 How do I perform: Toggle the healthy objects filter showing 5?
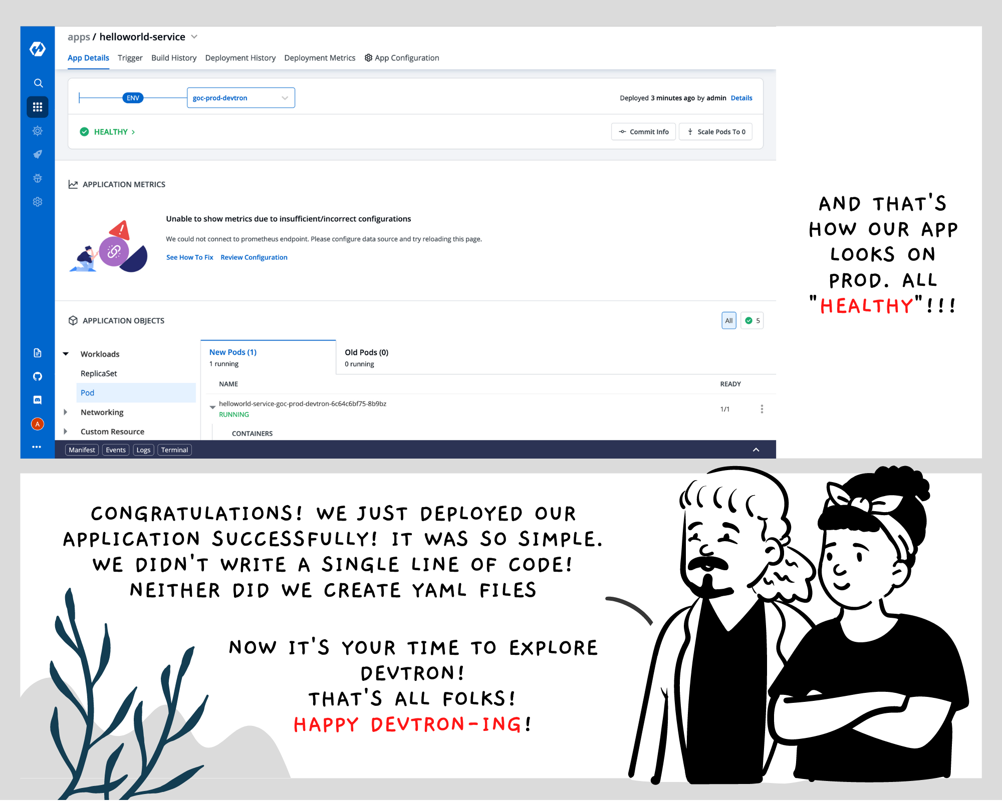coord(752,320)
